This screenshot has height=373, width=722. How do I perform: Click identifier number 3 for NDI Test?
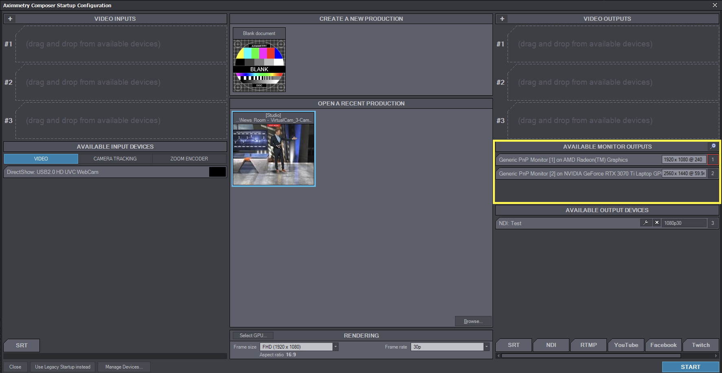(x=713, y=223)
